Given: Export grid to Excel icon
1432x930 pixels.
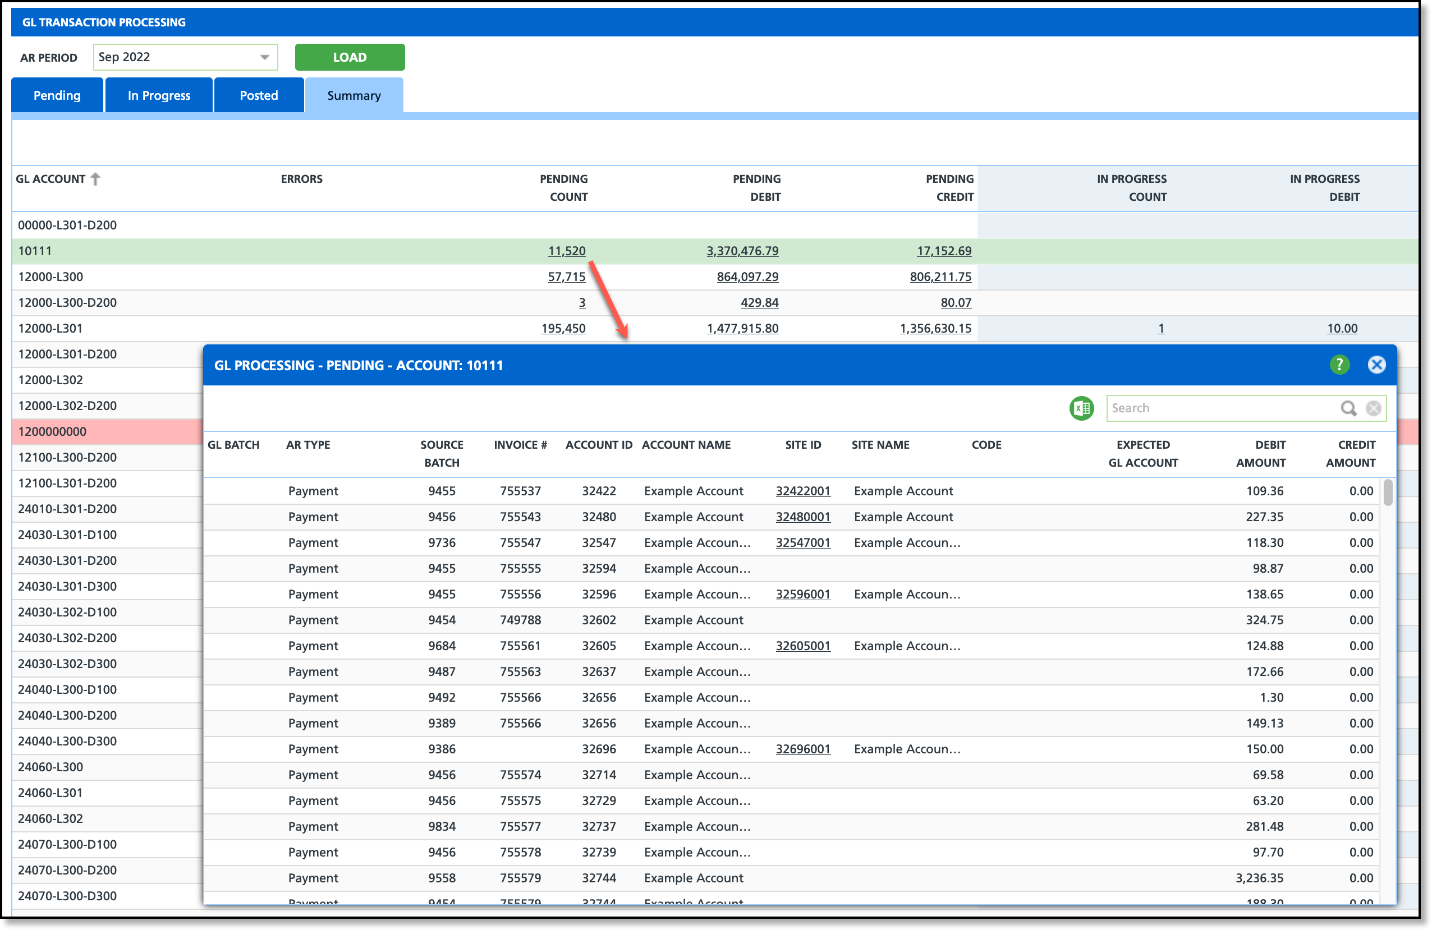Looking at the screenshot, I should click(1081, 408).
